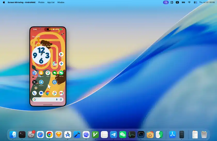The width and height of the screenshot is (217, 141).
Task: Launch Safari from the Dock
Action: point(40,135)
